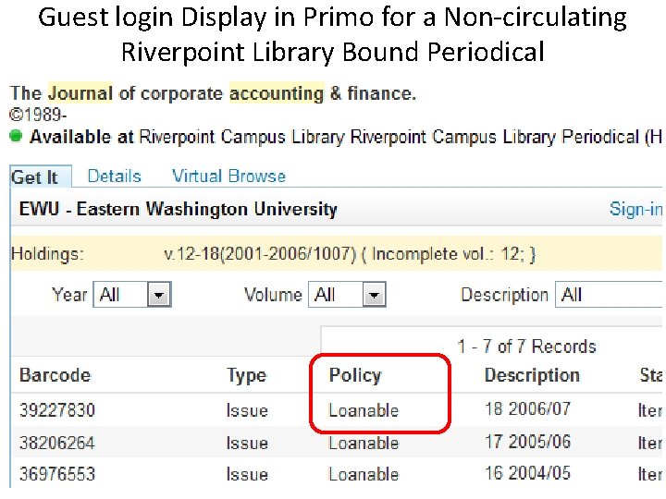Click the Sign-in link

click(x=635, y=209)
